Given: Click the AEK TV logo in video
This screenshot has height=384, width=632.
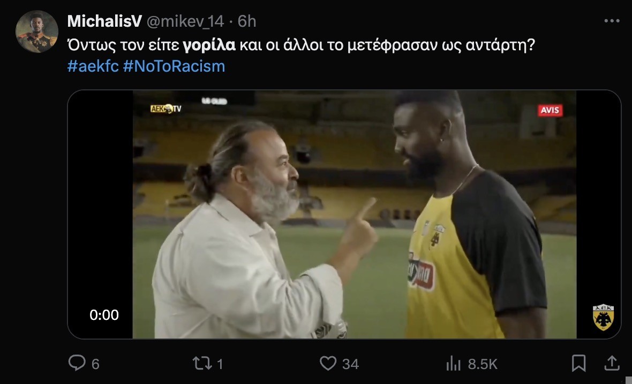Looking at the screenshot, I should 165,109.
